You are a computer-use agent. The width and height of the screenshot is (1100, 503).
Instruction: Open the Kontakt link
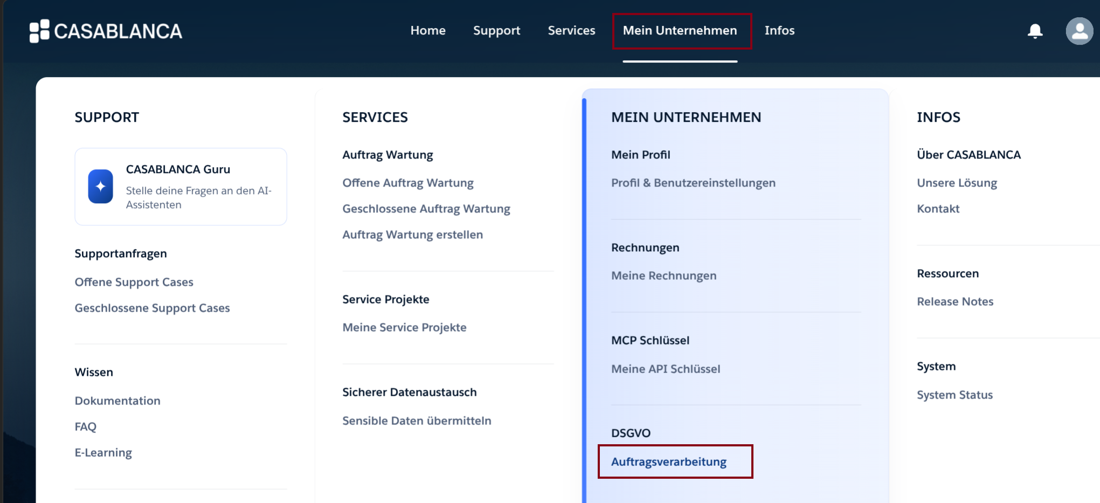point(938,209)
